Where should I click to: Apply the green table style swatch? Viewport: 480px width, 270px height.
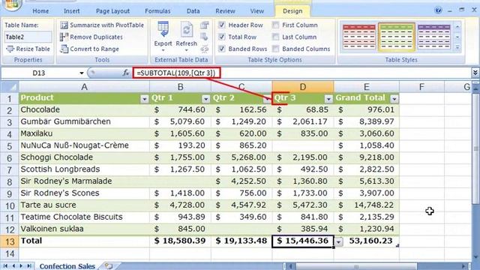(397, 37)
